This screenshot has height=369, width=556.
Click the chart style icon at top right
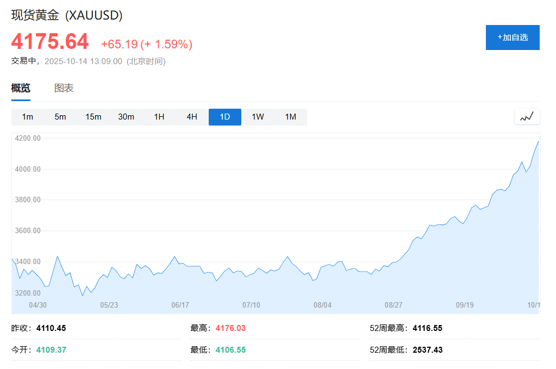coord(527,116)
